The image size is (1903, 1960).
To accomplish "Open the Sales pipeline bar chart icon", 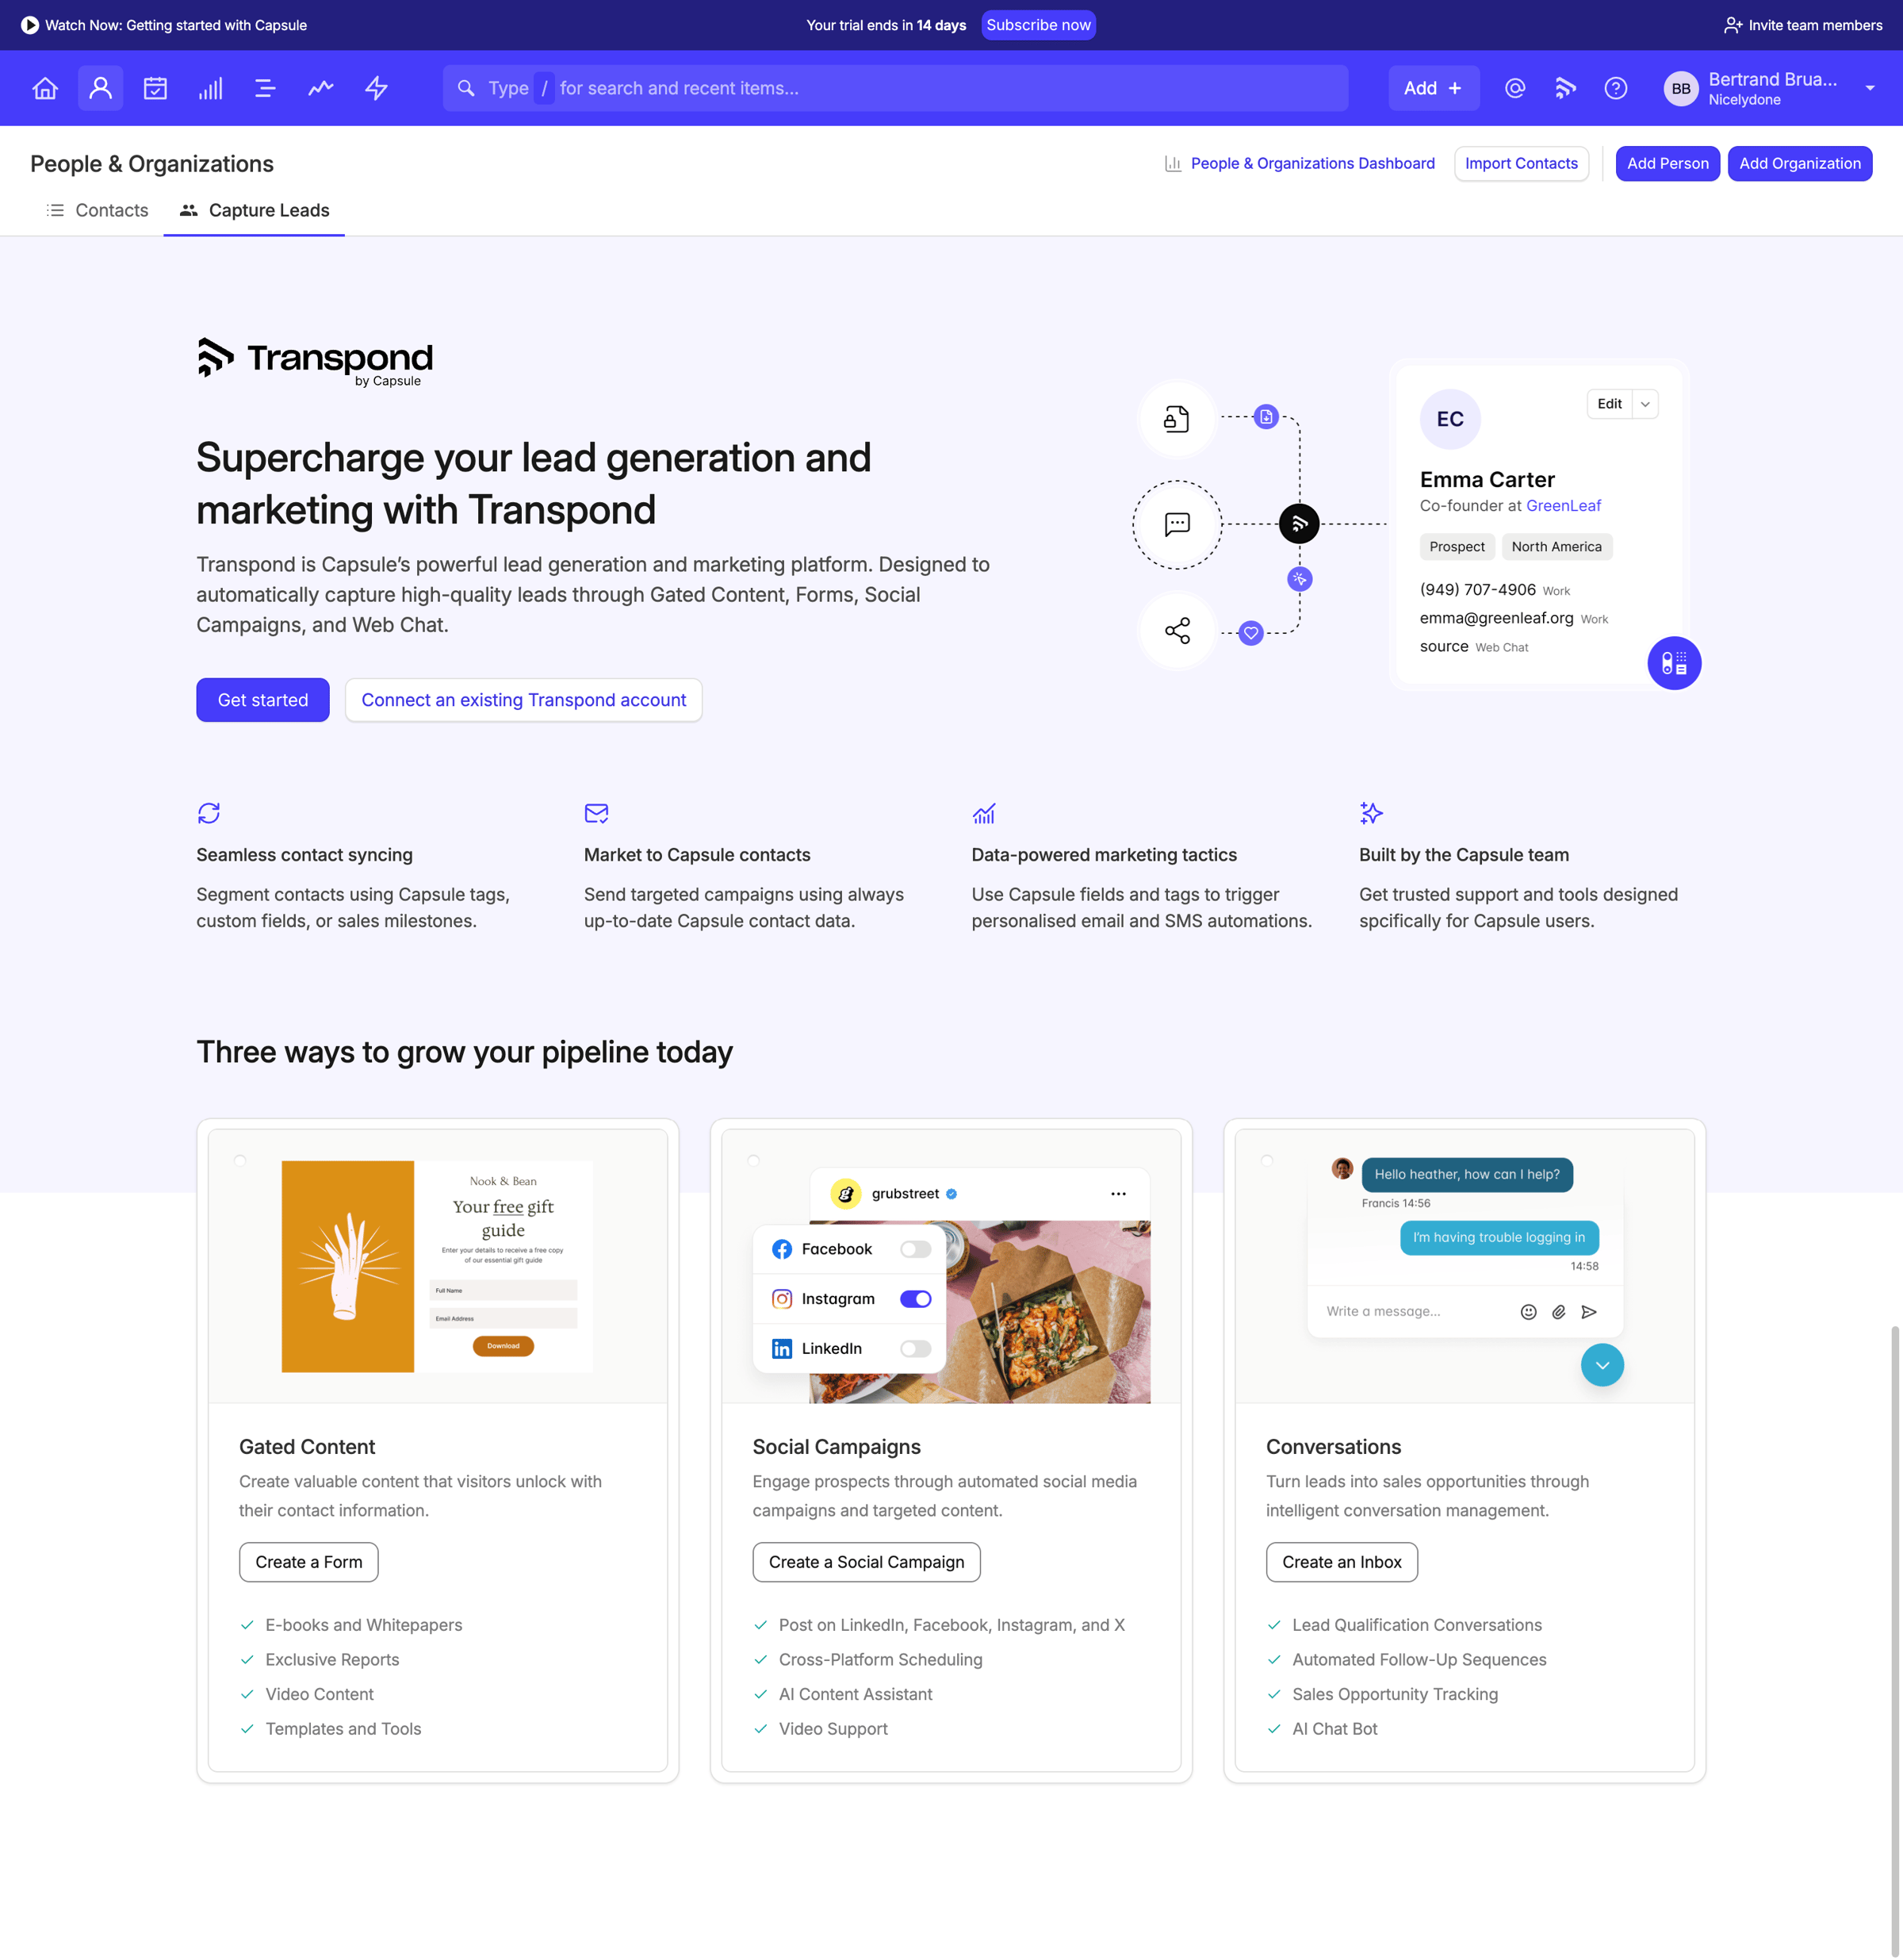I will [210, 88].
